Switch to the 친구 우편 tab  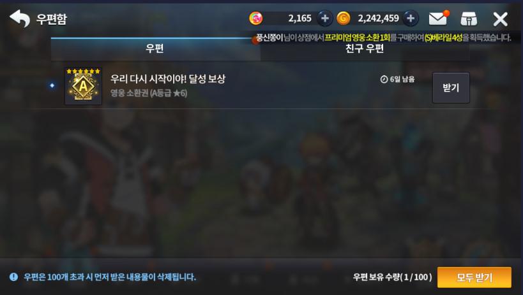click(x=365, y=49)
